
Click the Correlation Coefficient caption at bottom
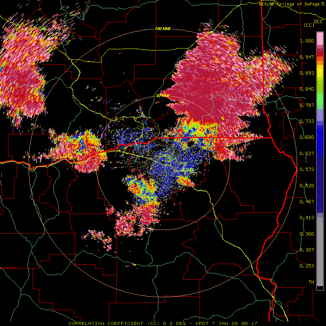(163, 323)
